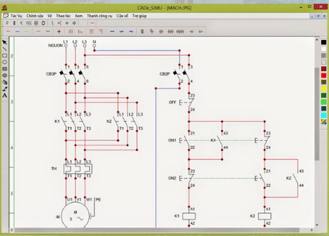Click the ON2 pushbutton label
This screenshot has width=329, height=236.
point(172,178)
